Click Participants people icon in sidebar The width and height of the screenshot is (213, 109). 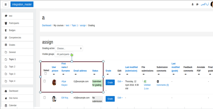6,23
